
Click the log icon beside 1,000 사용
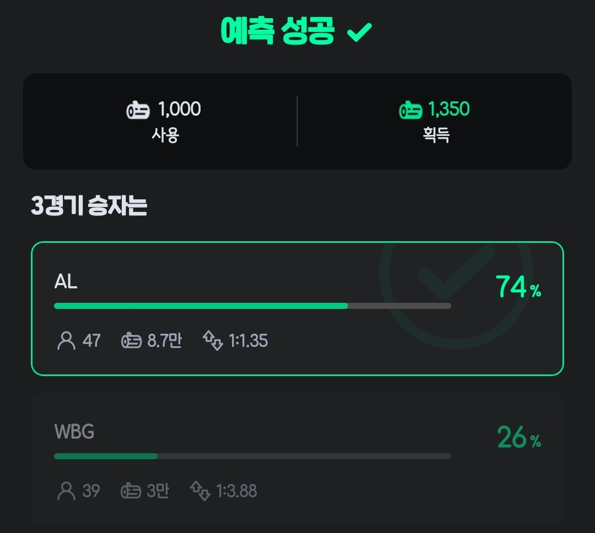pos(138,110)
